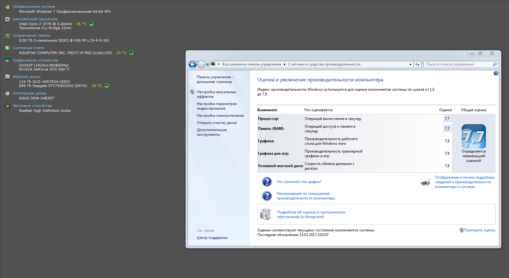Open the address bar history dropdown

410,64
